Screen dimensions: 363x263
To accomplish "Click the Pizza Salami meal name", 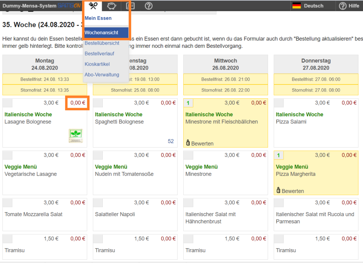I will pos(291,122).
